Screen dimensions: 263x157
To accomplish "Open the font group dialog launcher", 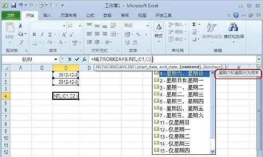I will pyautogui.click(x=80, y=50).
